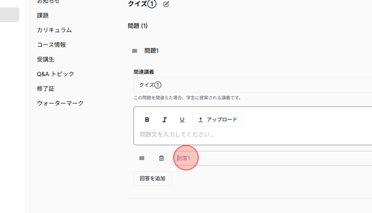Open the 修了証 section
372x213 pixels.
(46, 88)
